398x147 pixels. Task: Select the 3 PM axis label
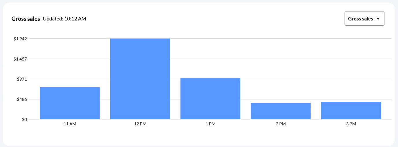click(351, 124)
